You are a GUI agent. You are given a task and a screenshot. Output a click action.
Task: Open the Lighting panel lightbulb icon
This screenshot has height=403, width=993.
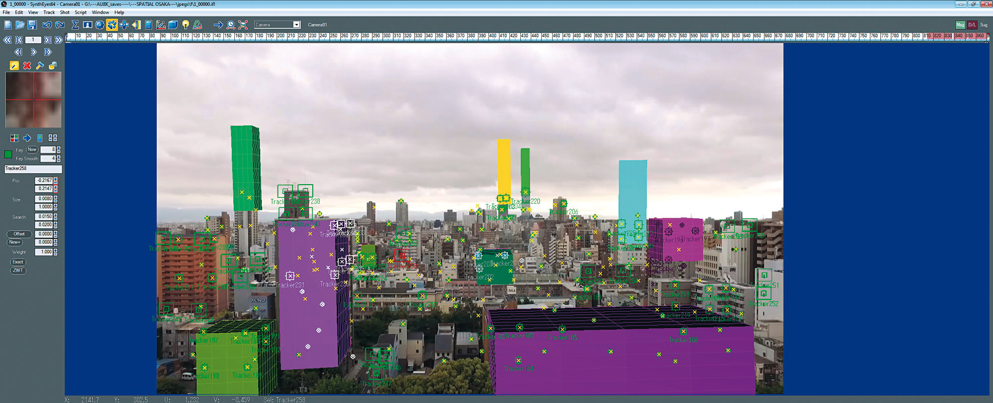tap(186, 25)
